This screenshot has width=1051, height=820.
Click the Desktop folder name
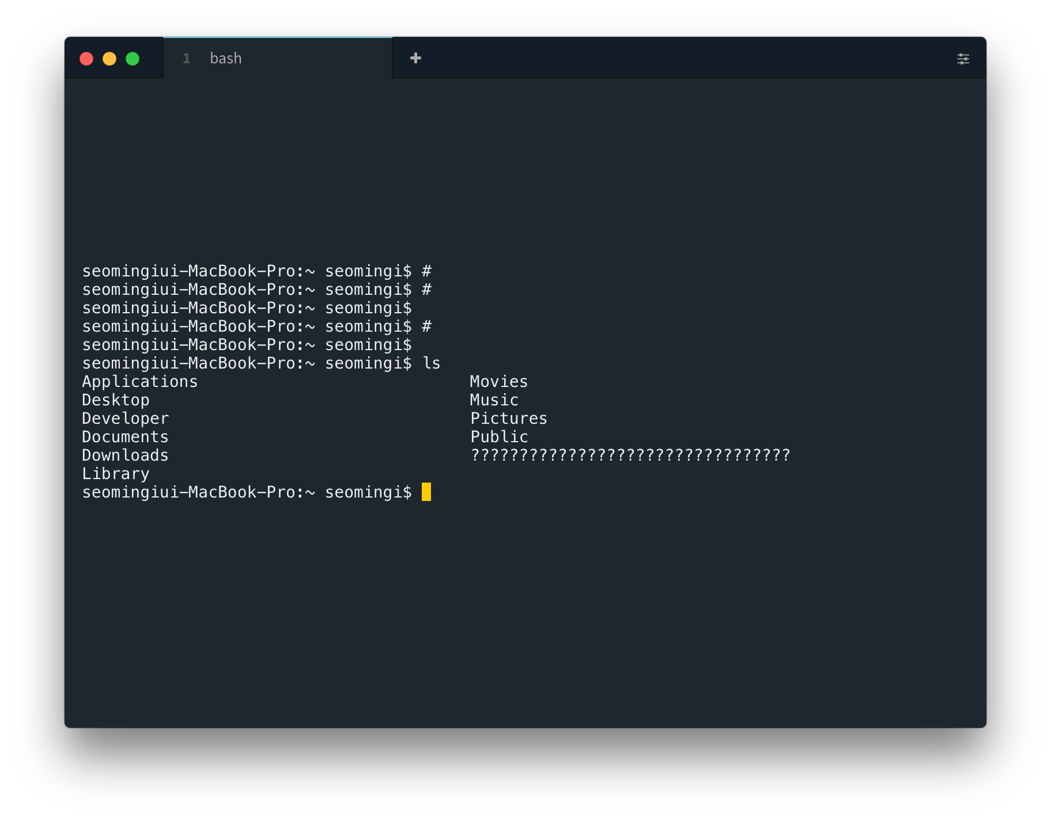[x=116, y=400]
